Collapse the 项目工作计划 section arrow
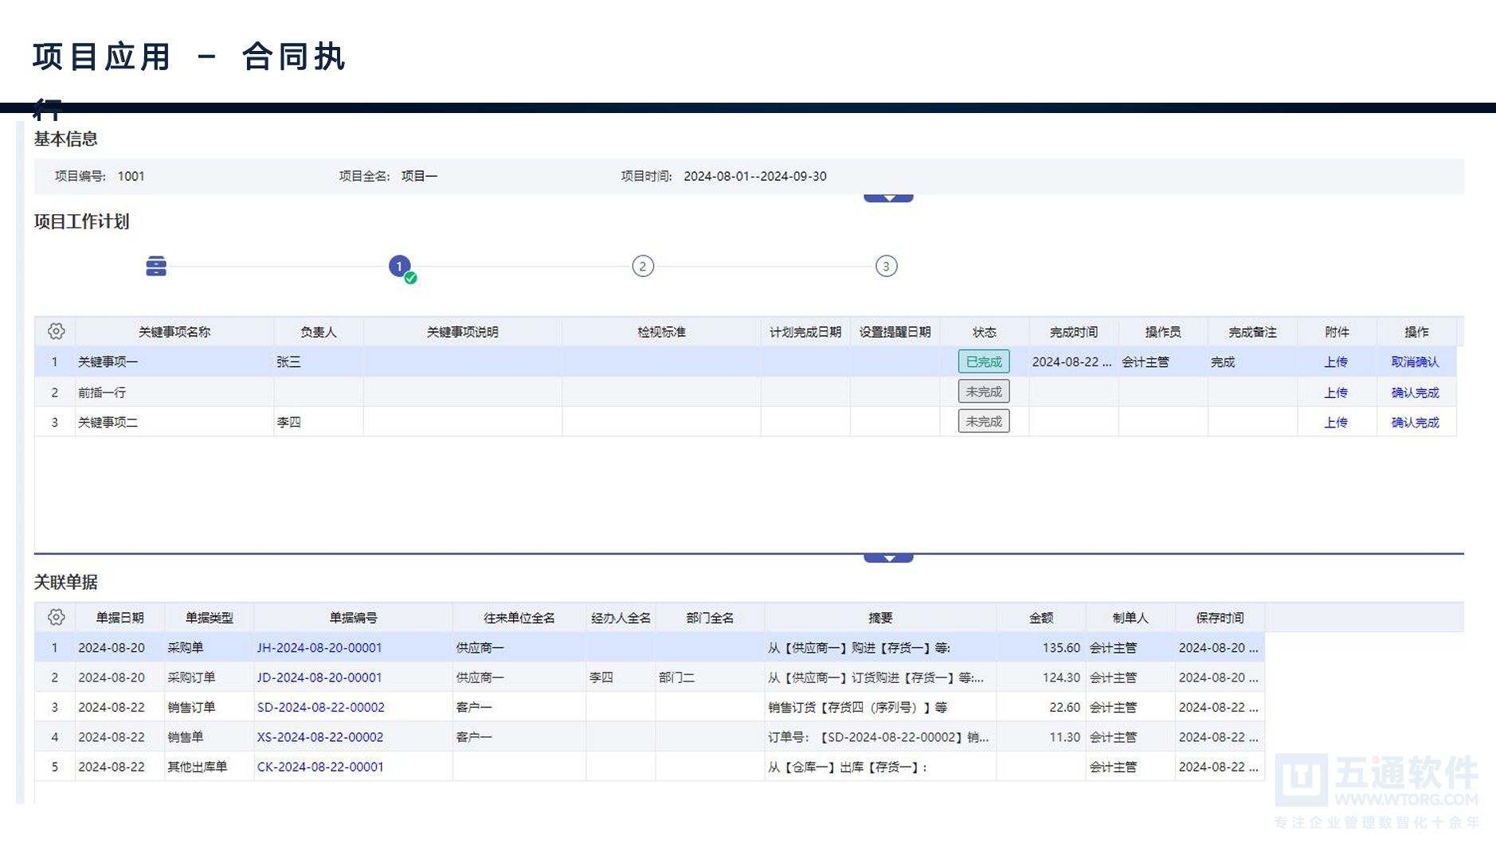Image resolution: width=1496 pixels, height=843 pixels. pos(888,558)
